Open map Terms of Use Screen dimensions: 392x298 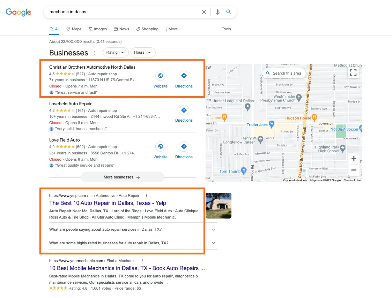pyautogui.click(x=352, y=180)
